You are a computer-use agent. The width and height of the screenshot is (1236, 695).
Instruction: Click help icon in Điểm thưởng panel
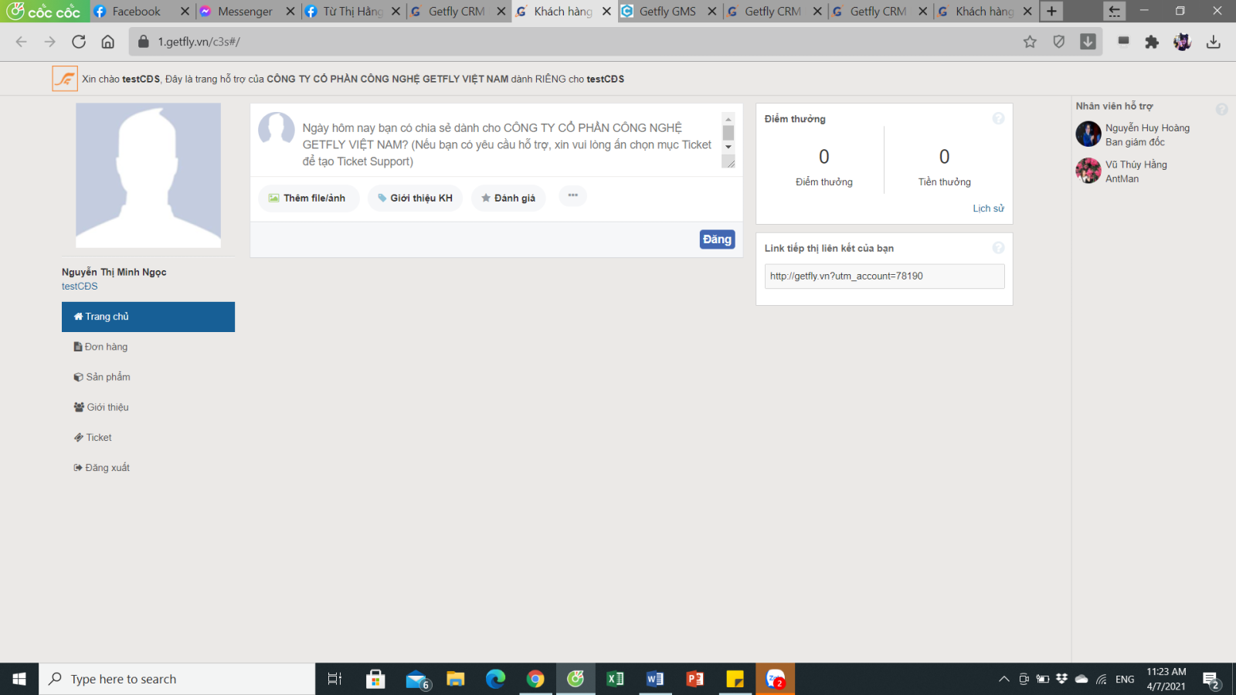[998, 118]
